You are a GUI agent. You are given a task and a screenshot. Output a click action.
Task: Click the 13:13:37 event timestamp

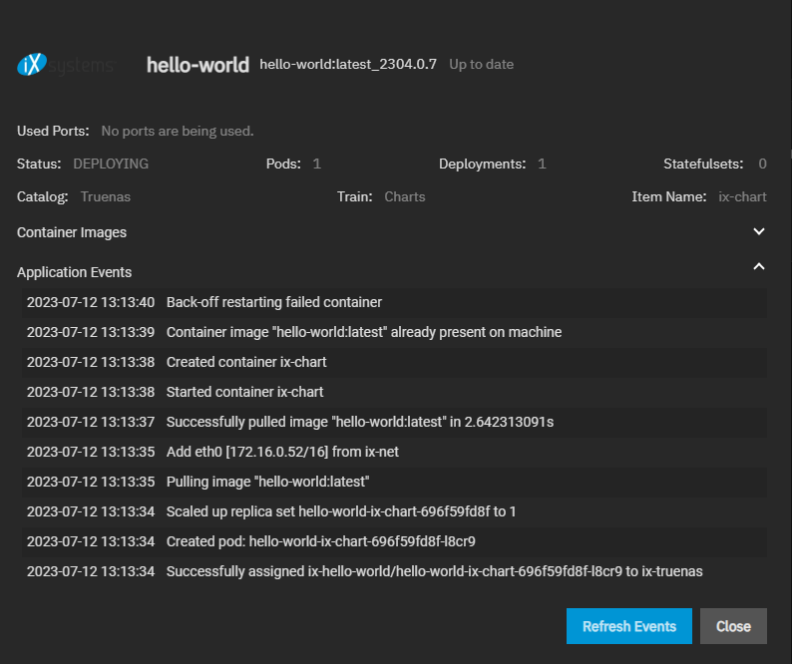91,422
